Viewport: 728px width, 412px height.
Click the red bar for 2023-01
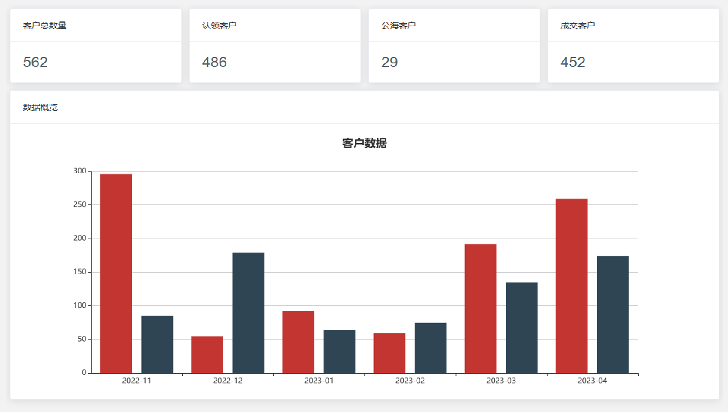click(298, 342)
